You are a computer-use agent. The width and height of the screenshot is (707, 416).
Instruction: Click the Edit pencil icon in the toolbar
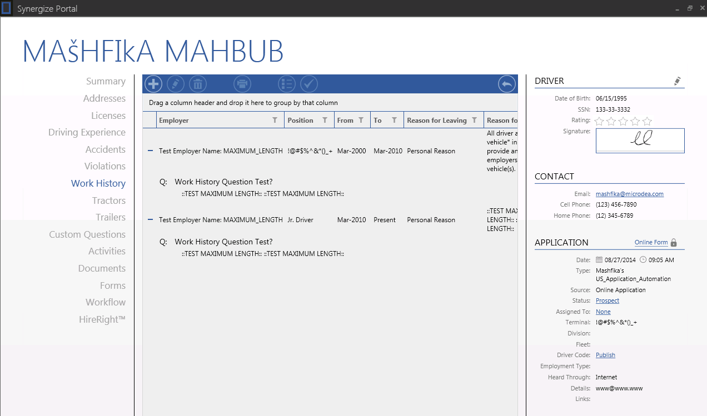click(176, 84)
